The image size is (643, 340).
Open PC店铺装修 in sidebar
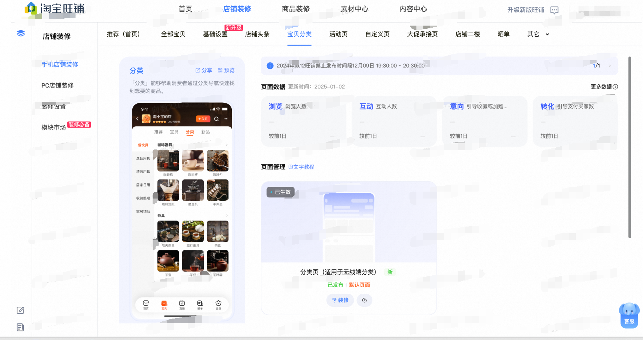click(58, 85)
